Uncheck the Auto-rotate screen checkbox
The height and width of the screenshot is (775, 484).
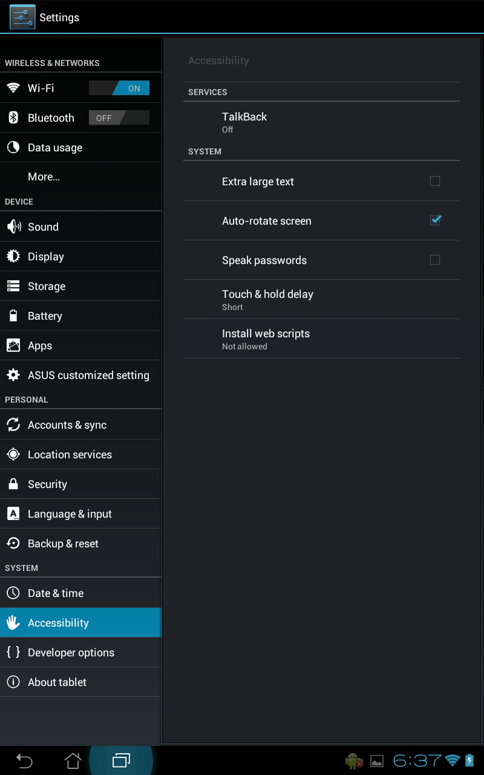coord(434,220)
